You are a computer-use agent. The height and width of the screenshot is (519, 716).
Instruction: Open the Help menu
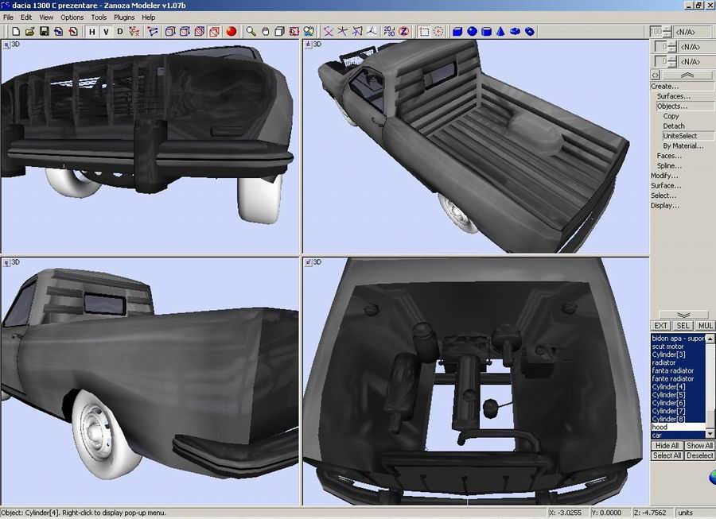click(x=149, y=17)
